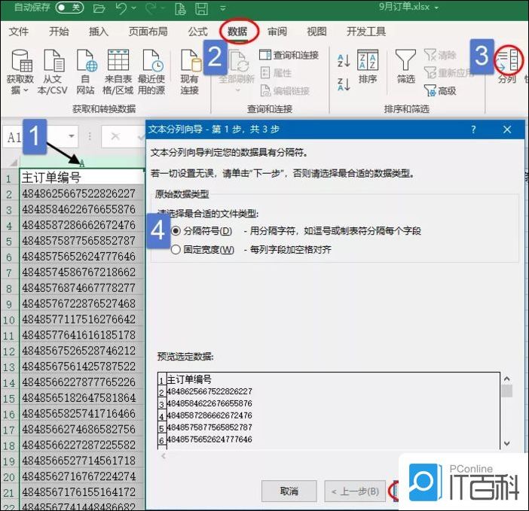Image resolution: width=529 pixels, height=511 pixels.
Task: Open the 9月订单.xlsx title dropdown
Action: click(x=436, y=8)
